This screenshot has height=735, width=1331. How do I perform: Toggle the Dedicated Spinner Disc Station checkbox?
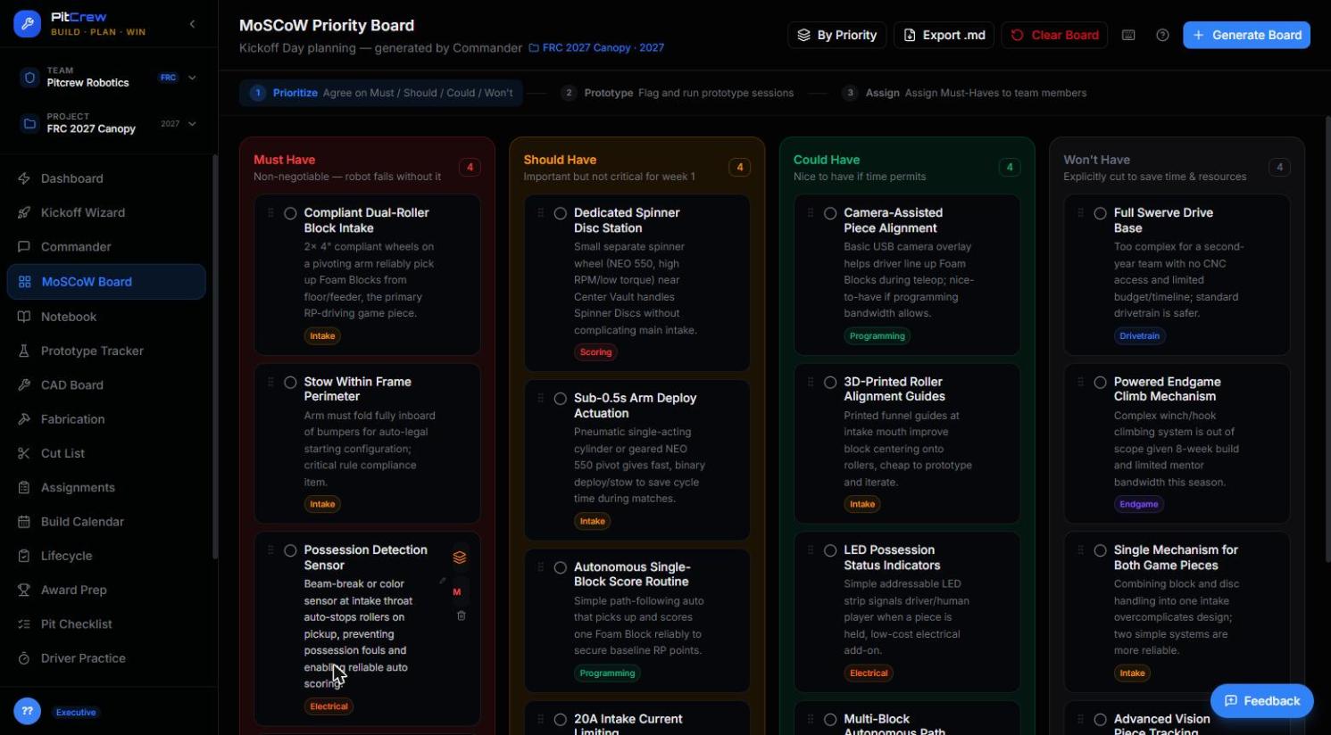click(560, 213)
